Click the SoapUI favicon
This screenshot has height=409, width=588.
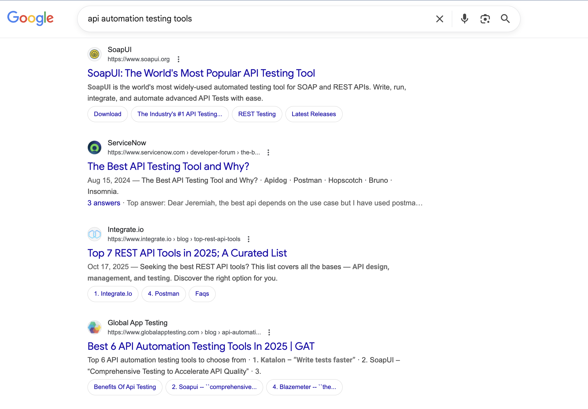(x=94, y=54)
